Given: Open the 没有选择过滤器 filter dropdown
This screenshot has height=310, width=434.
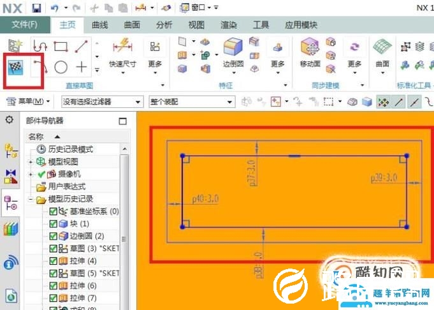Looking at the screenshot, I should pyautogui.click(x=102, y=101).
